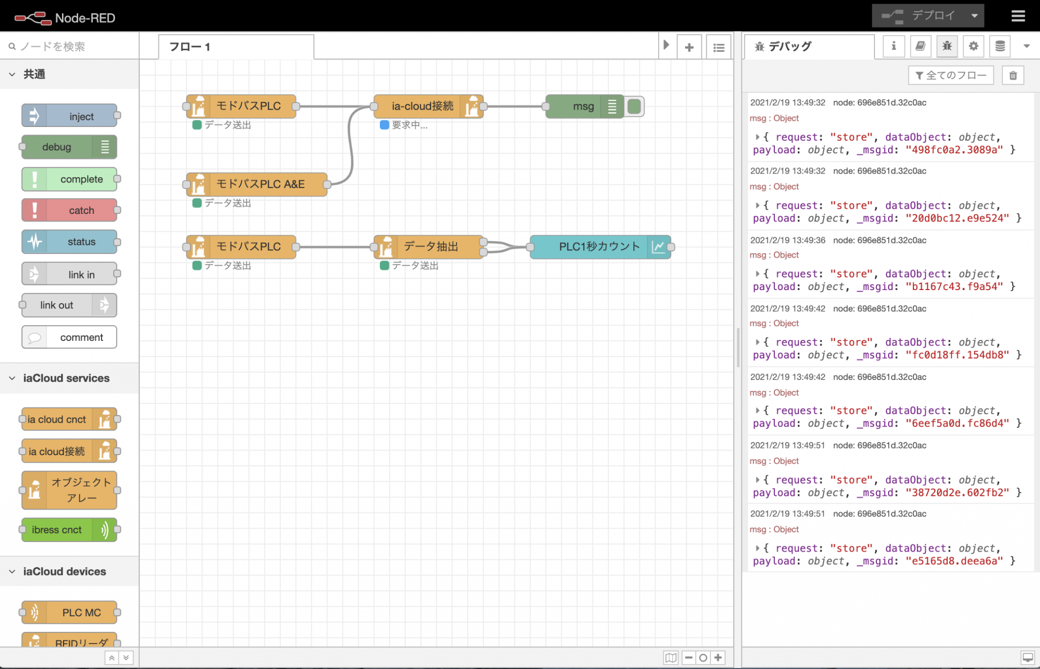Toggle the msg debug node output button
This screenshot has height=669, width=1040.
(634, 106)
